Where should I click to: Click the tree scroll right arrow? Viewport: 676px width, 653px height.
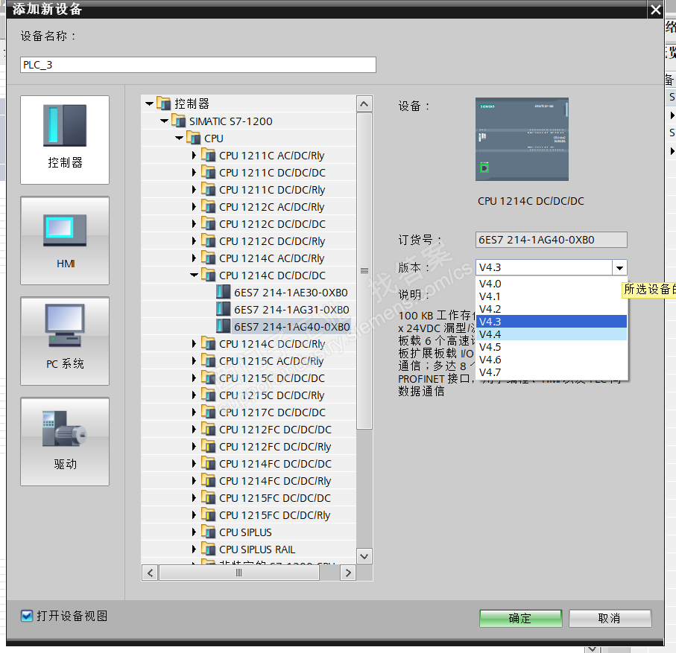pos(348,573)
